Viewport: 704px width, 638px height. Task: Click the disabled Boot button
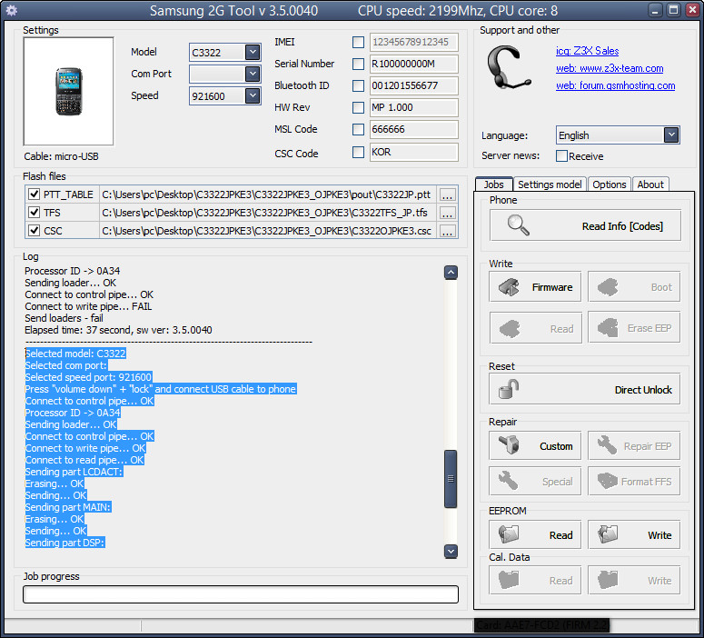coord(634,286)
